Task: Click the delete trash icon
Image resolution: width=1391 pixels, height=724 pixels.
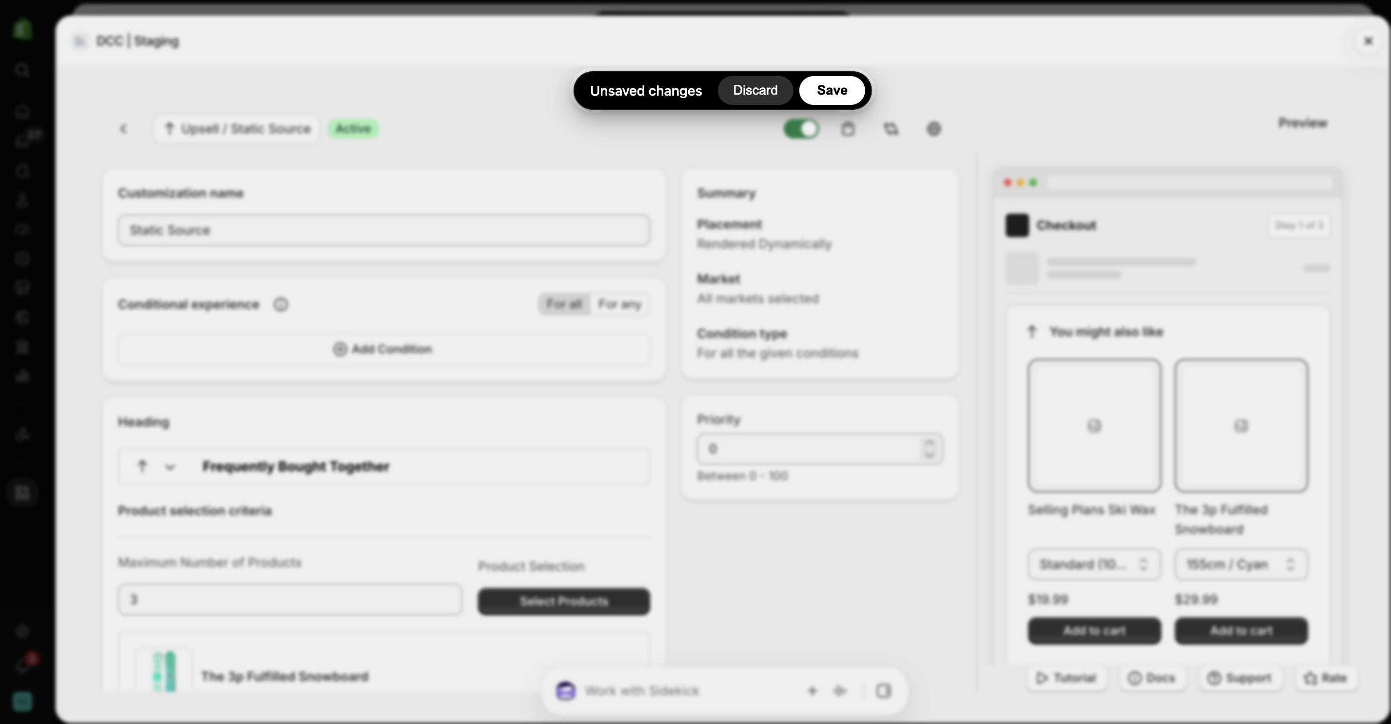Action: [x=848, y=129]
